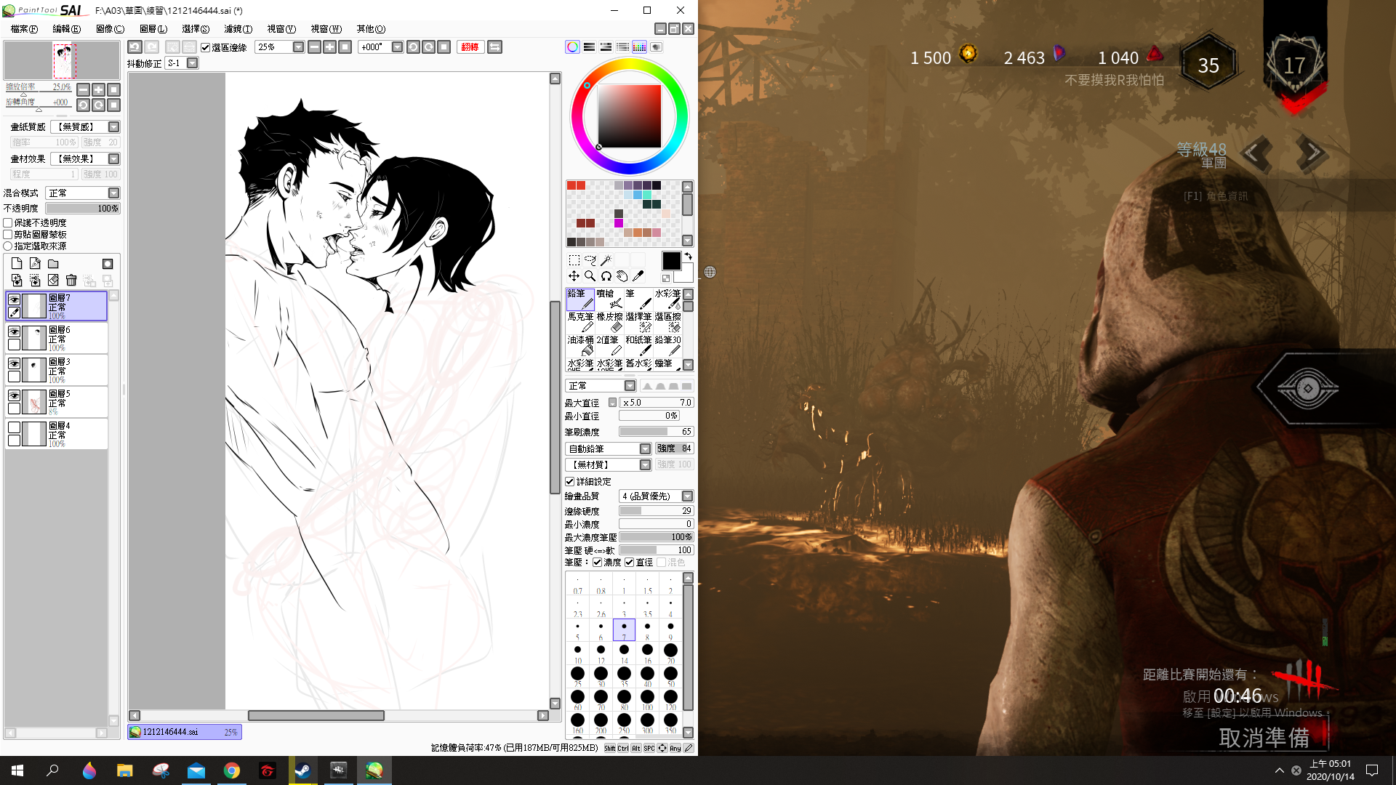Image resolution: width=1396 pixels, height=785 pixels.
Task: Open Steam from the taskbar
Action: (303, 770)
